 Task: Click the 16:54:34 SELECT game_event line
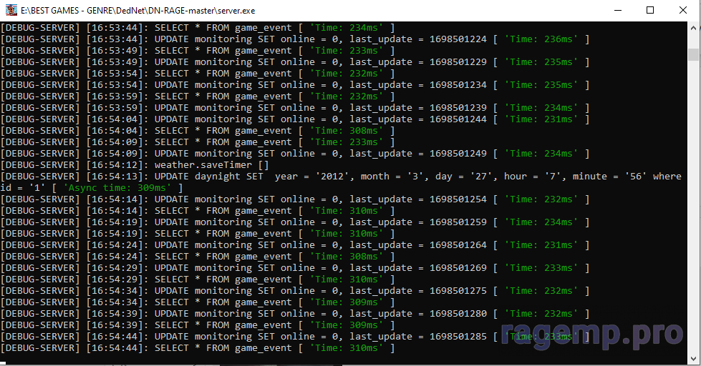[198, 302]
